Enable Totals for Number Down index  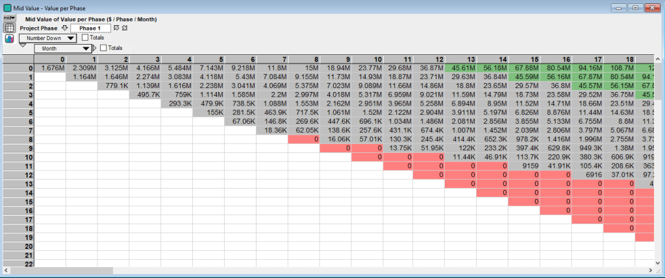click(x=84, y=38)
